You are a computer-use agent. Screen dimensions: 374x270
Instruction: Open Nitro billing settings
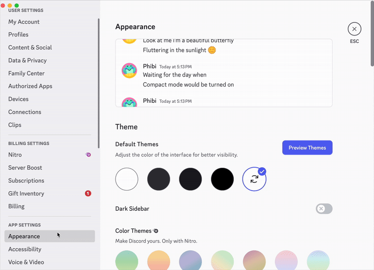50,155
